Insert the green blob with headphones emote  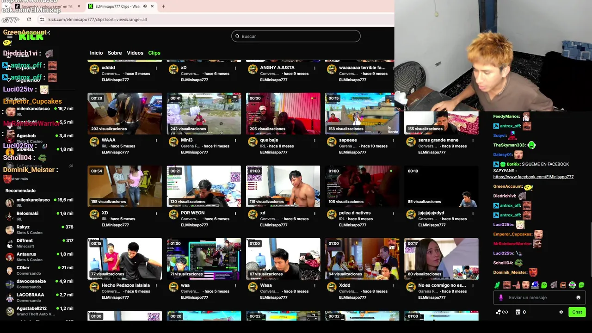(x=572, y=285)
